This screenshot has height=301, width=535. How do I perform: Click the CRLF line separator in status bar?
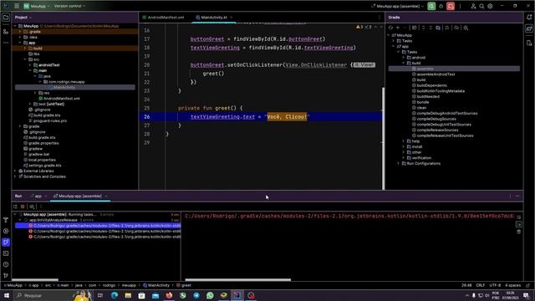coord(481,285)
